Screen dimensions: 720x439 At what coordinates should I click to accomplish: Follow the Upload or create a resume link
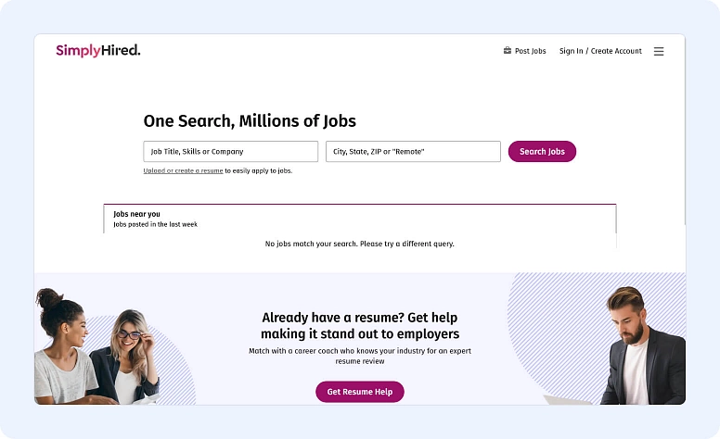pyautogui.click(x=183, y=170)
